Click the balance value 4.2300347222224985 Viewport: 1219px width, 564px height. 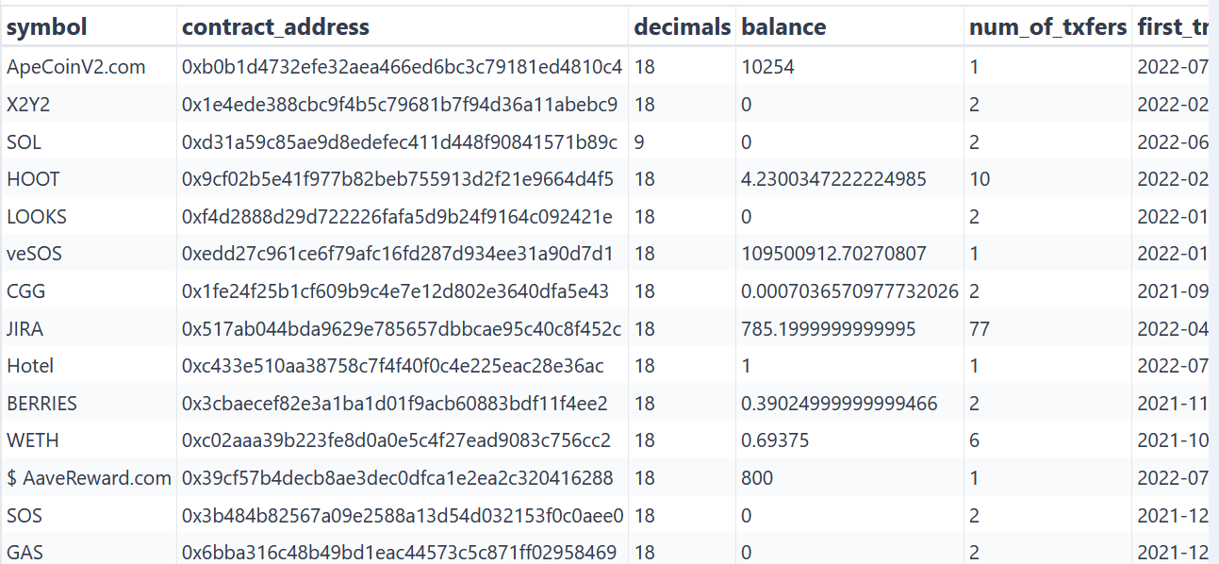834,179
